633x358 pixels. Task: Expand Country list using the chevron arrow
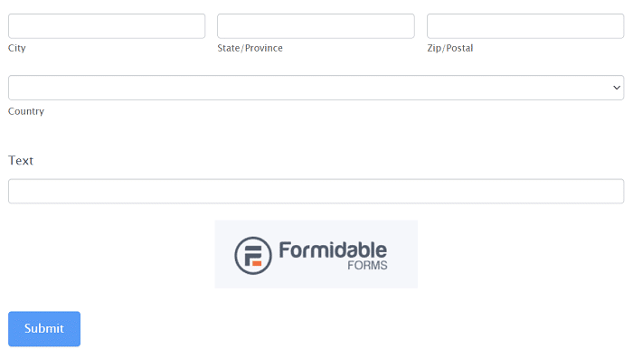[x=617, y=88]
